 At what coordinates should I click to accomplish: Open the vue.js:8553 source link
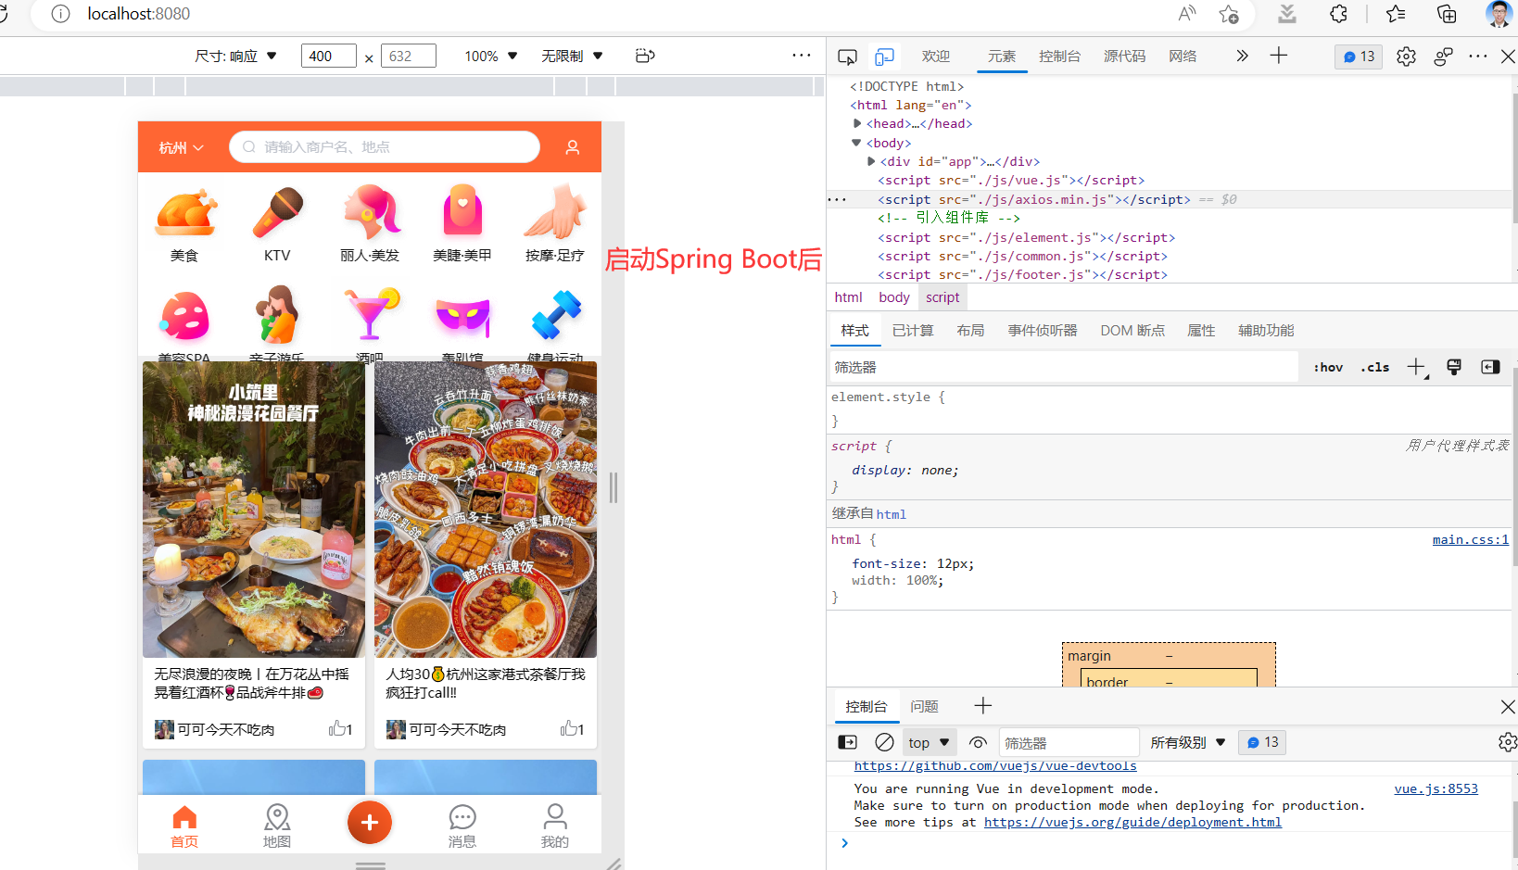coord(1436,789)
